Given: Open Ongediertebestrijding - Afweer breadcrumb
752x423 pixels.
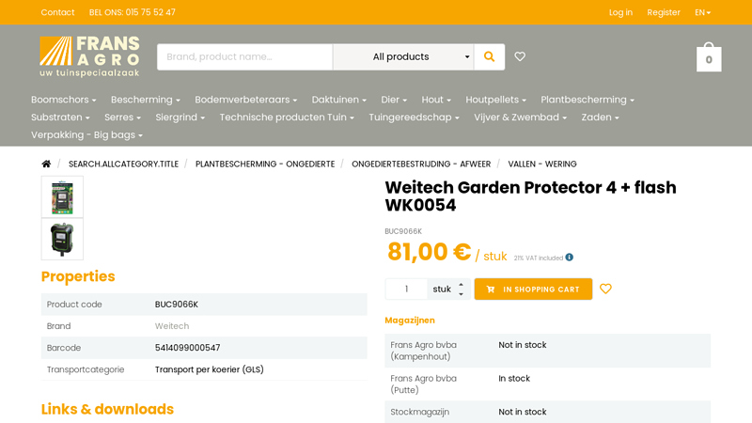Looking at the screenshot, I should (x=421, y=164).
